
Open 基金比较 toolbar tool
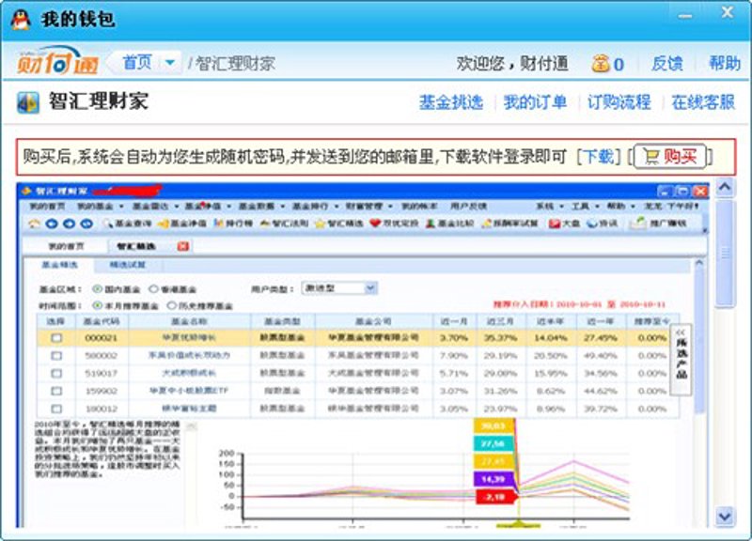tap(450, 224)
